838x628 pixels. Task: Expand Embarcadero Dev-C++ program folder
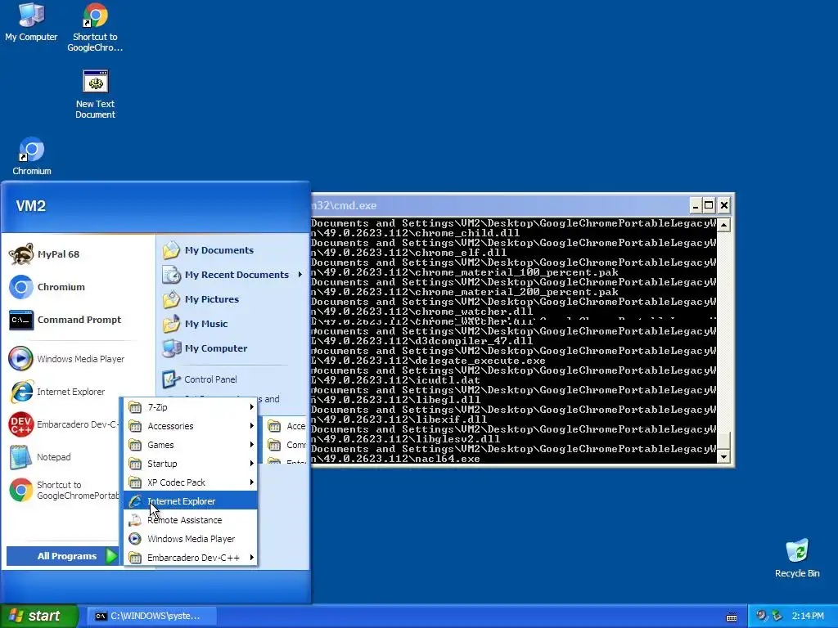click(191, 558)
